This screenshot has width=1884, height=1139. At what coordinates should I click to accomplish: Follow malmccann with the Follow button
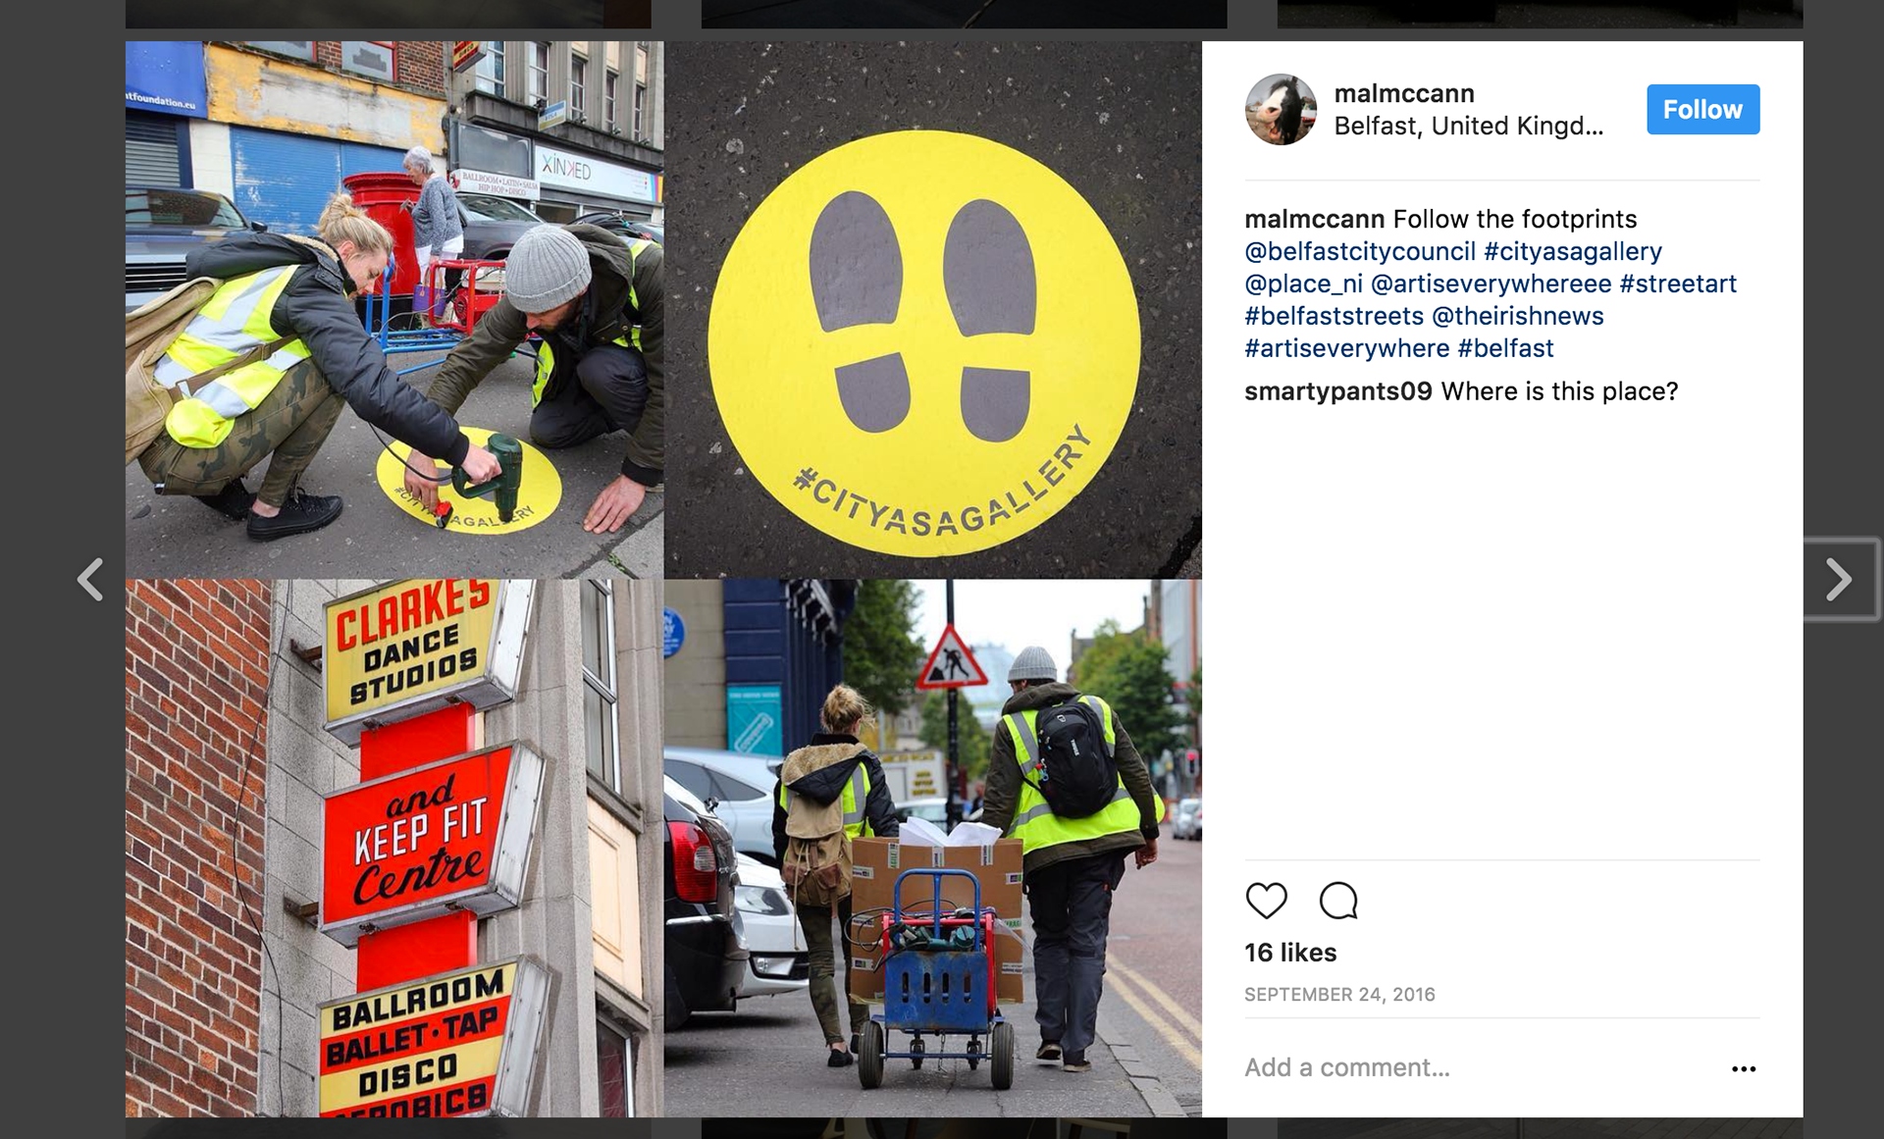(x=1702, y=110)
